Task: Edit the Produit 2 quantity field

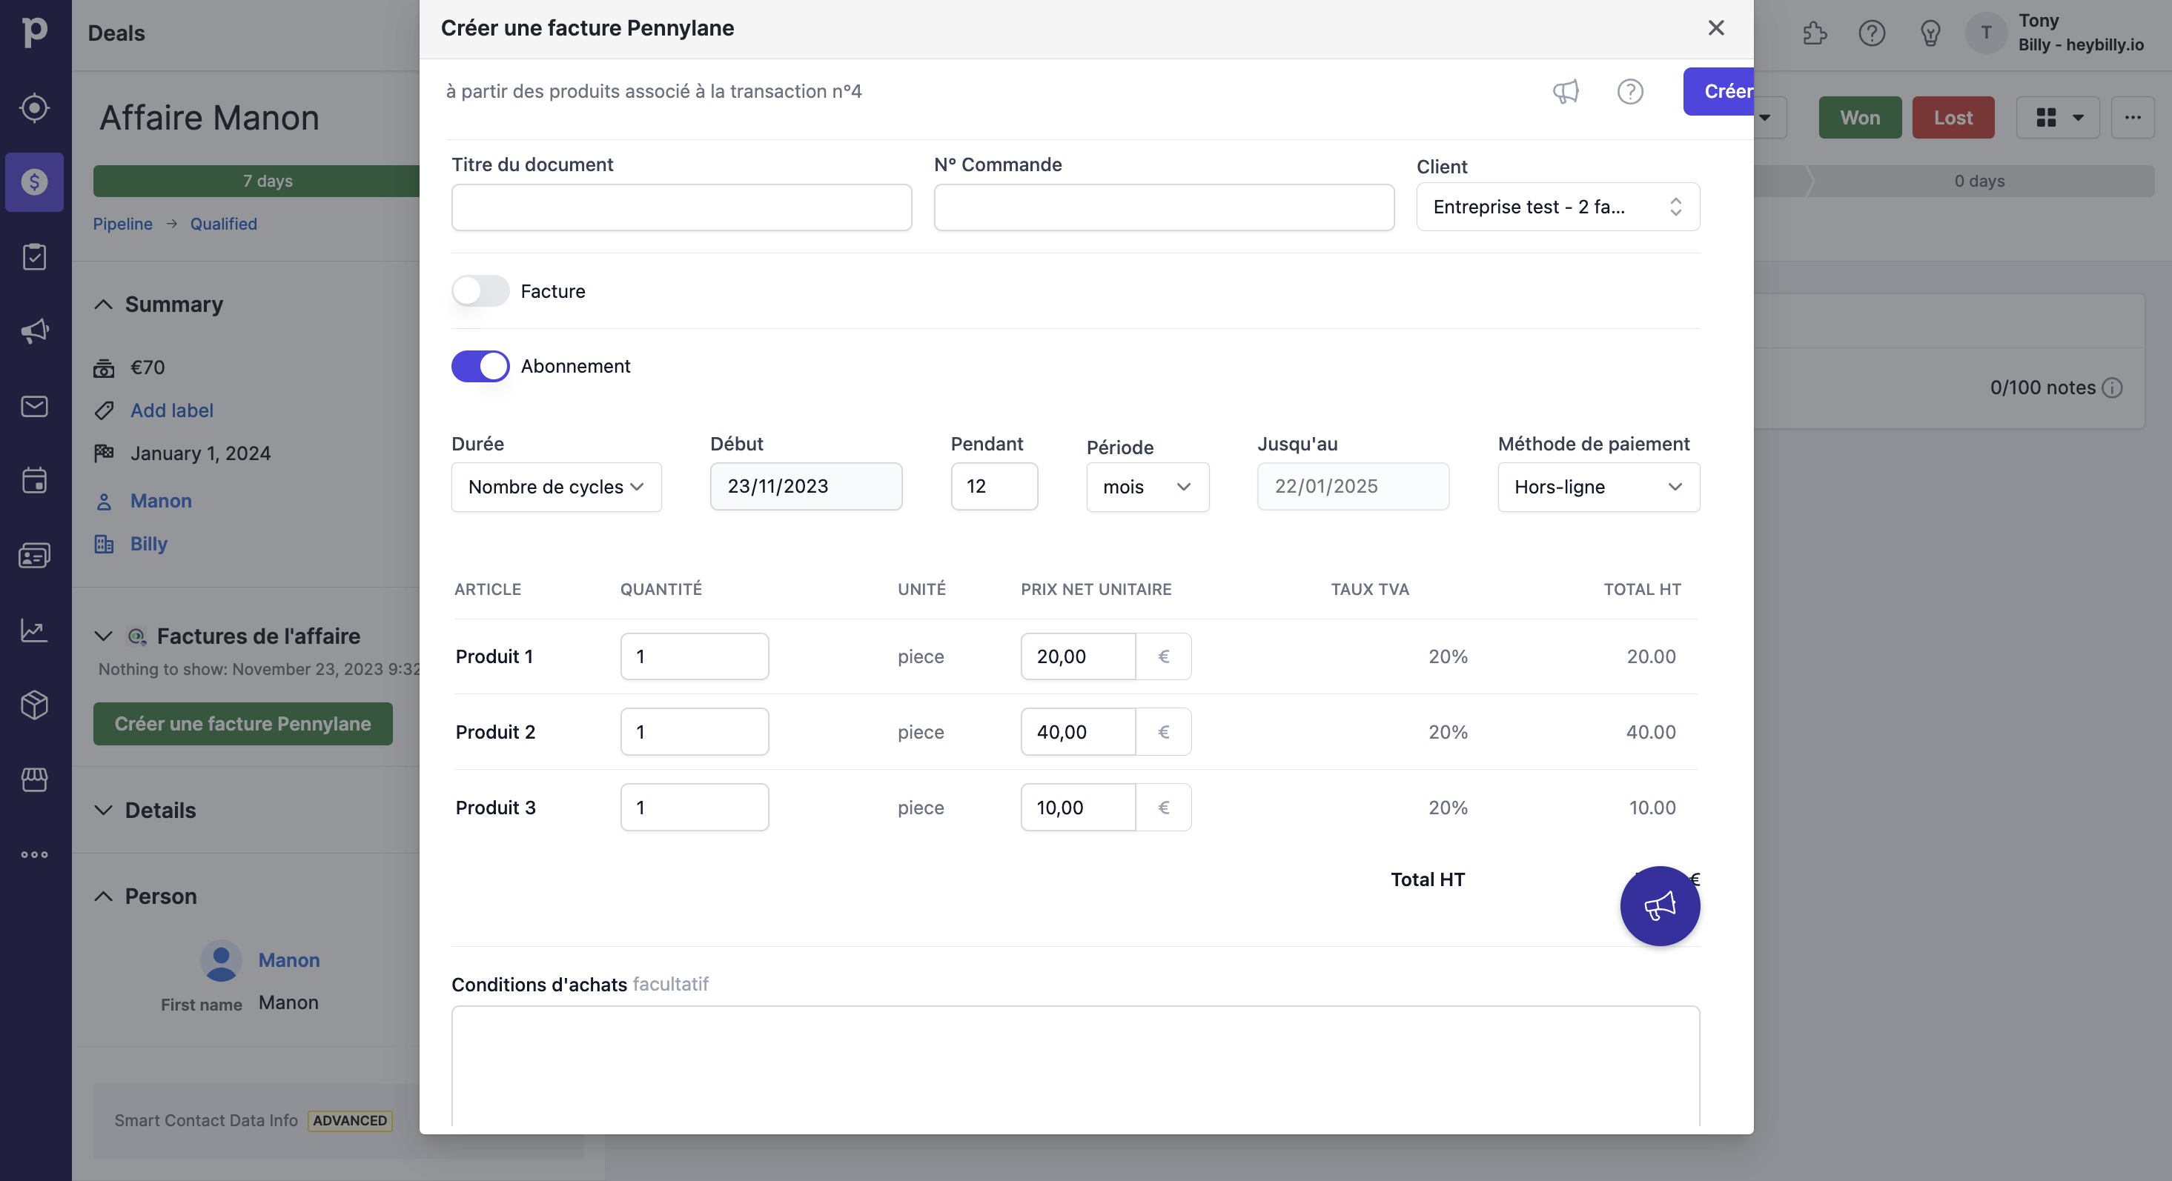Action: click(x=695, y=732)
